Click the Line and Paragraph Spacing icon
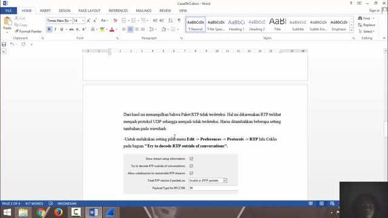 tap(152, 30)
